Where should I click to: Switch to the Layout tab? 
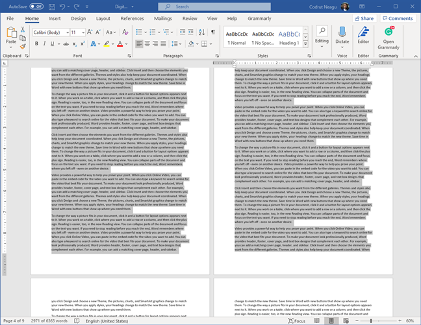click(103, 19)
